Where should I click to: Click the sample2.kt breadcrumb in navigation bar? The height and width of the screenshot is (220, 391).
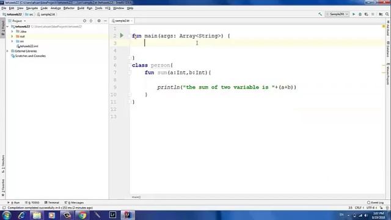tap(46, 15)
